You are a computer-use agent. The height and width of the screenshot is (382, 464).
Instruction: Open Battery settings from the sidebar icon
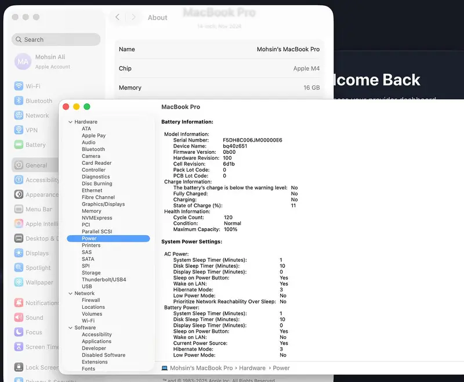click(x=19, y=145)
